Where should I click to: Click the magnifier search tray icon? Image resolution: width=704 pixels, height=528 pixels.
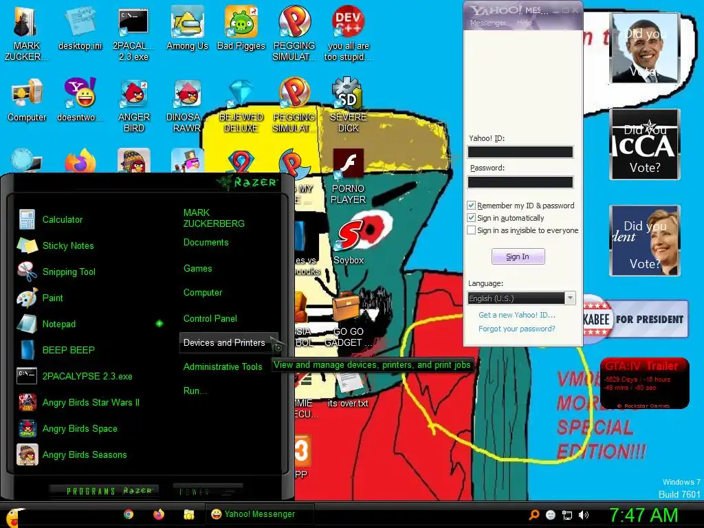[533, 515]
